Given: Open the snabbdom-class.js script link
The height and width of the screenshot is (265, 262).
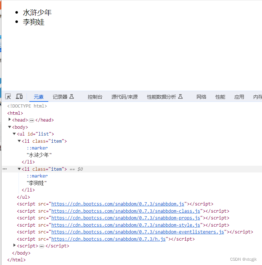Looking at the screenshot, I should 126,211.
